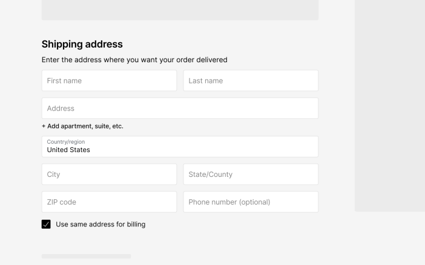
Task: Click the United States country value
Action: (x=68, y=150)
